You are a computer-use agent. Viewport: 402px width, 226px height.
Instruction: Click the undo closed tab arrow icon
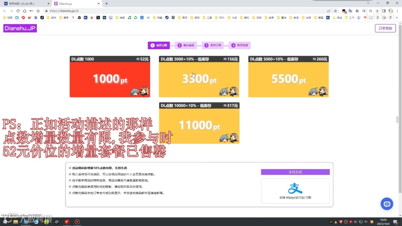tap(31, 11)
